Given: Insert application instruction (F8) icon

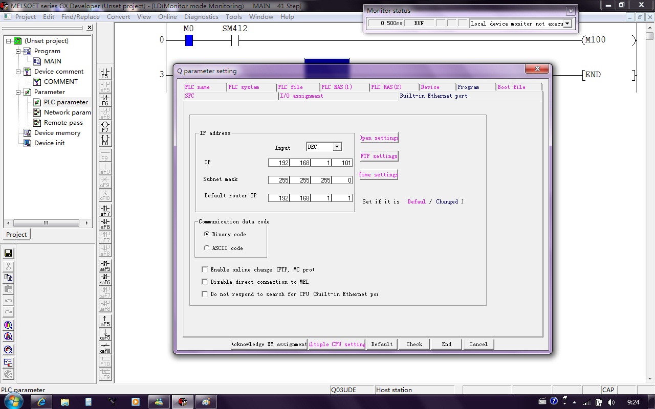Looking at the screenshot, I should coord(105,140).
